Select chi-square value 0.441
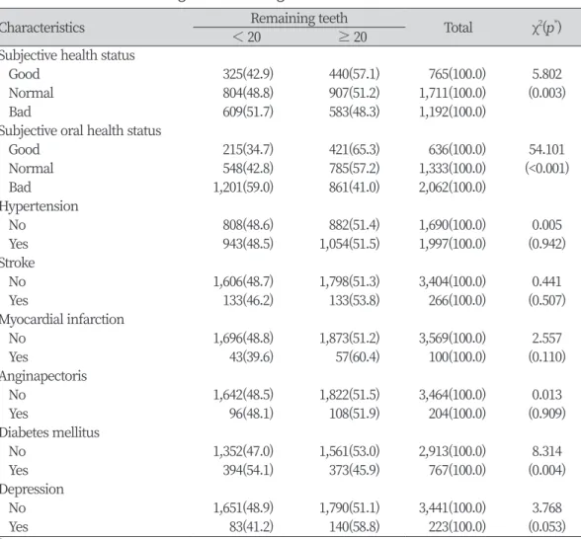The height and width of the screenshot is (539, 581). pos(547,281)
